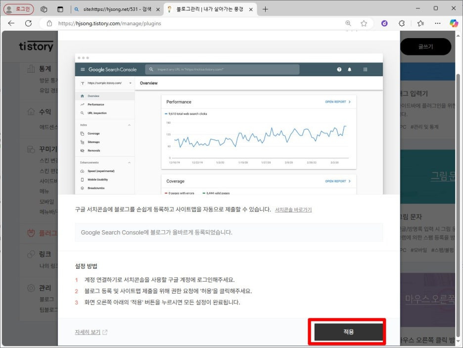The height and width of the screenshot is (348, 463).
Task: Click the 플러그인 sidebar icon
Action: (x=31, y=233)
